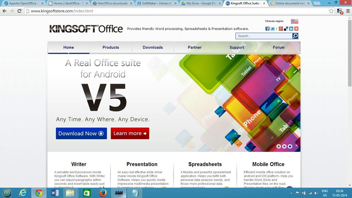Open the Google Plus share icon
This screenshot has height=198, width=352.
click(281, 29)
